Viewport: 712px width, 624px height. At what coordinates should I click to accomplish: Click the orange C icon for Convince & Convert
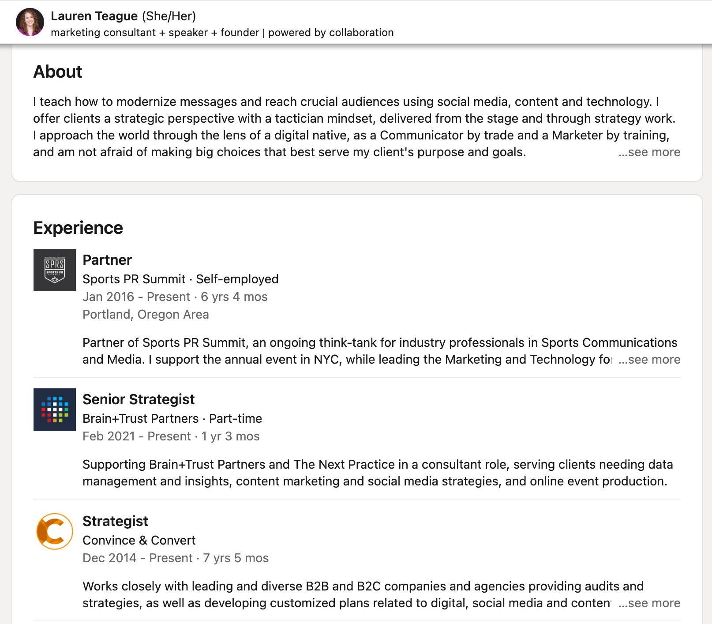[54, 531]
